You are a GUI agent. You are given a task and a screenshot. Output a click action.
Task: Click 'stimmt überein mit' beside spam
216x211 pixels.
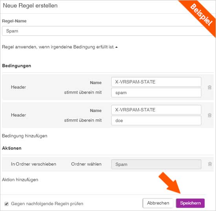coord(83,92)
